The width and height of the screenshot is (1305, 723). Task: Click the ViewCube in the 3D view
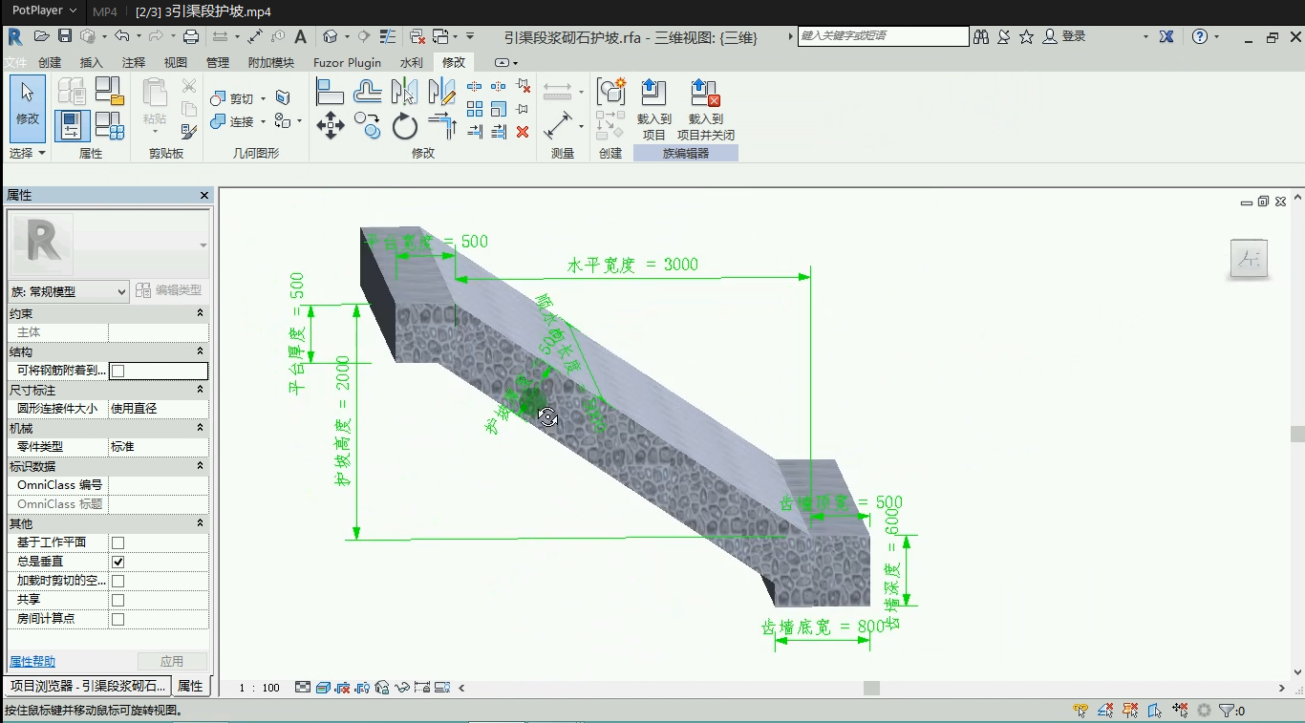pyautogui.click(x=1249, y=258)
